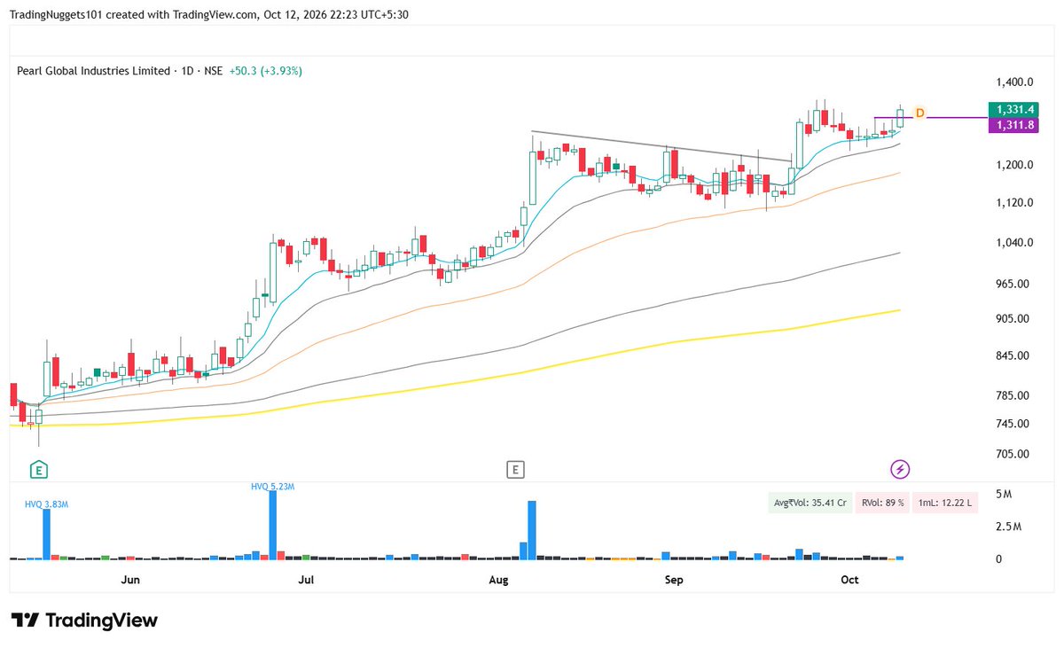
Task: Click the 1mL: 12.22 L badge
Action: pyautogui.click(x=945, y=503)
